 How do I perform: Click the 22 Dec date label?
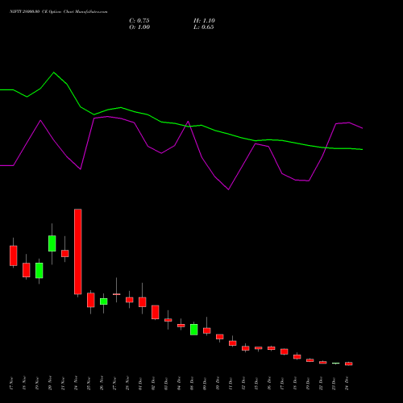tap(321, 384)
